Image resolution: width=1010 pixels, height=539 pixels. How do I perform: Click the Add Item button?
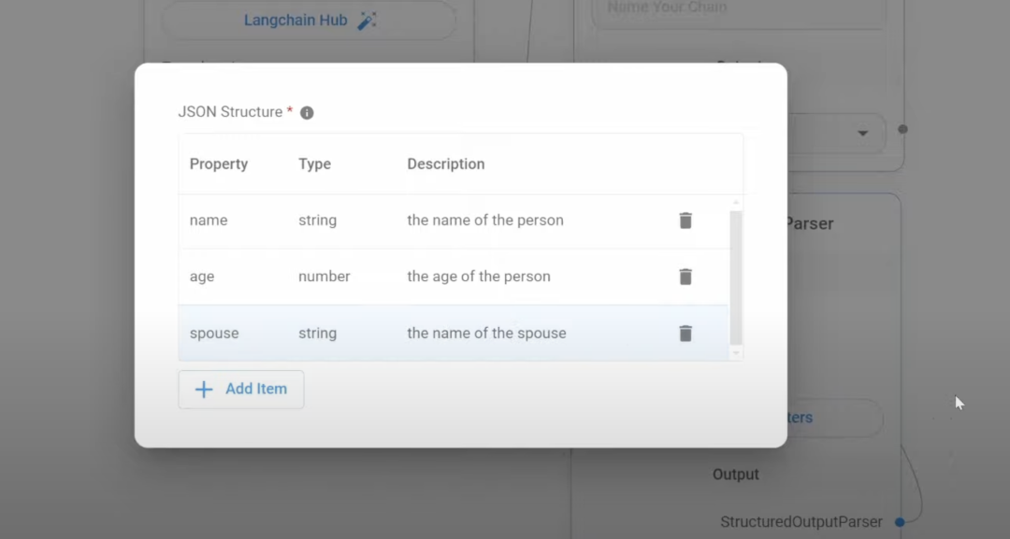241,390
